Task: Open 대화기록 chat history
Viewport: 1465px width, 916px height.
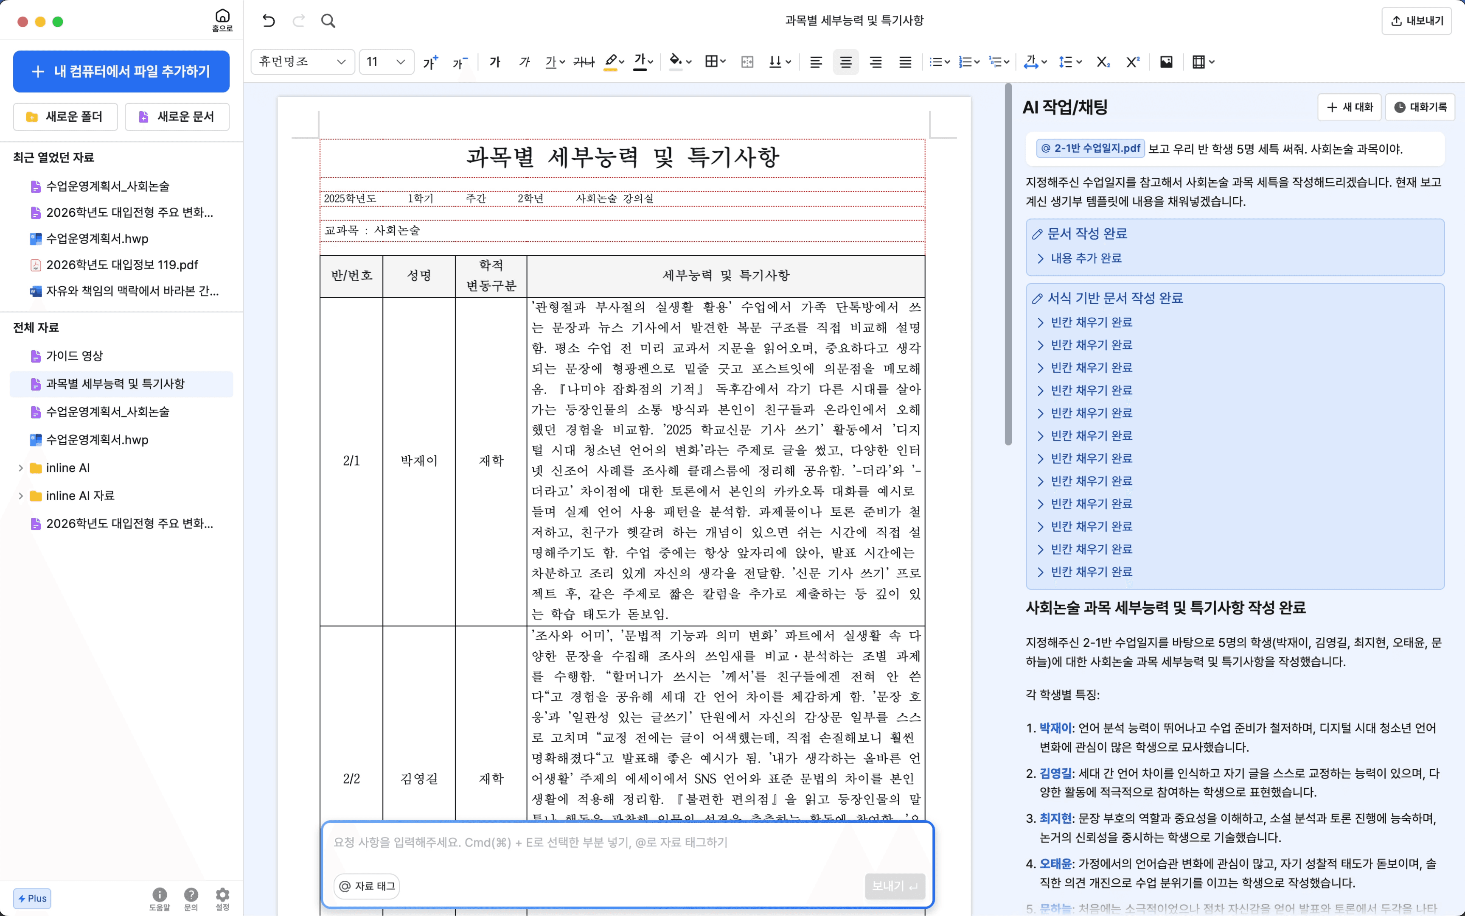Action: click(x=1420, y=107)
